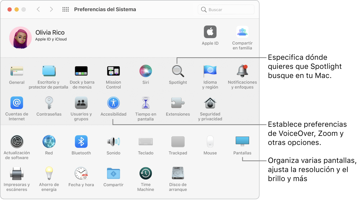The height and width of the screenshot is (200, 359).
Task: Go back with the left arrow
Action: tap(38, 9)
